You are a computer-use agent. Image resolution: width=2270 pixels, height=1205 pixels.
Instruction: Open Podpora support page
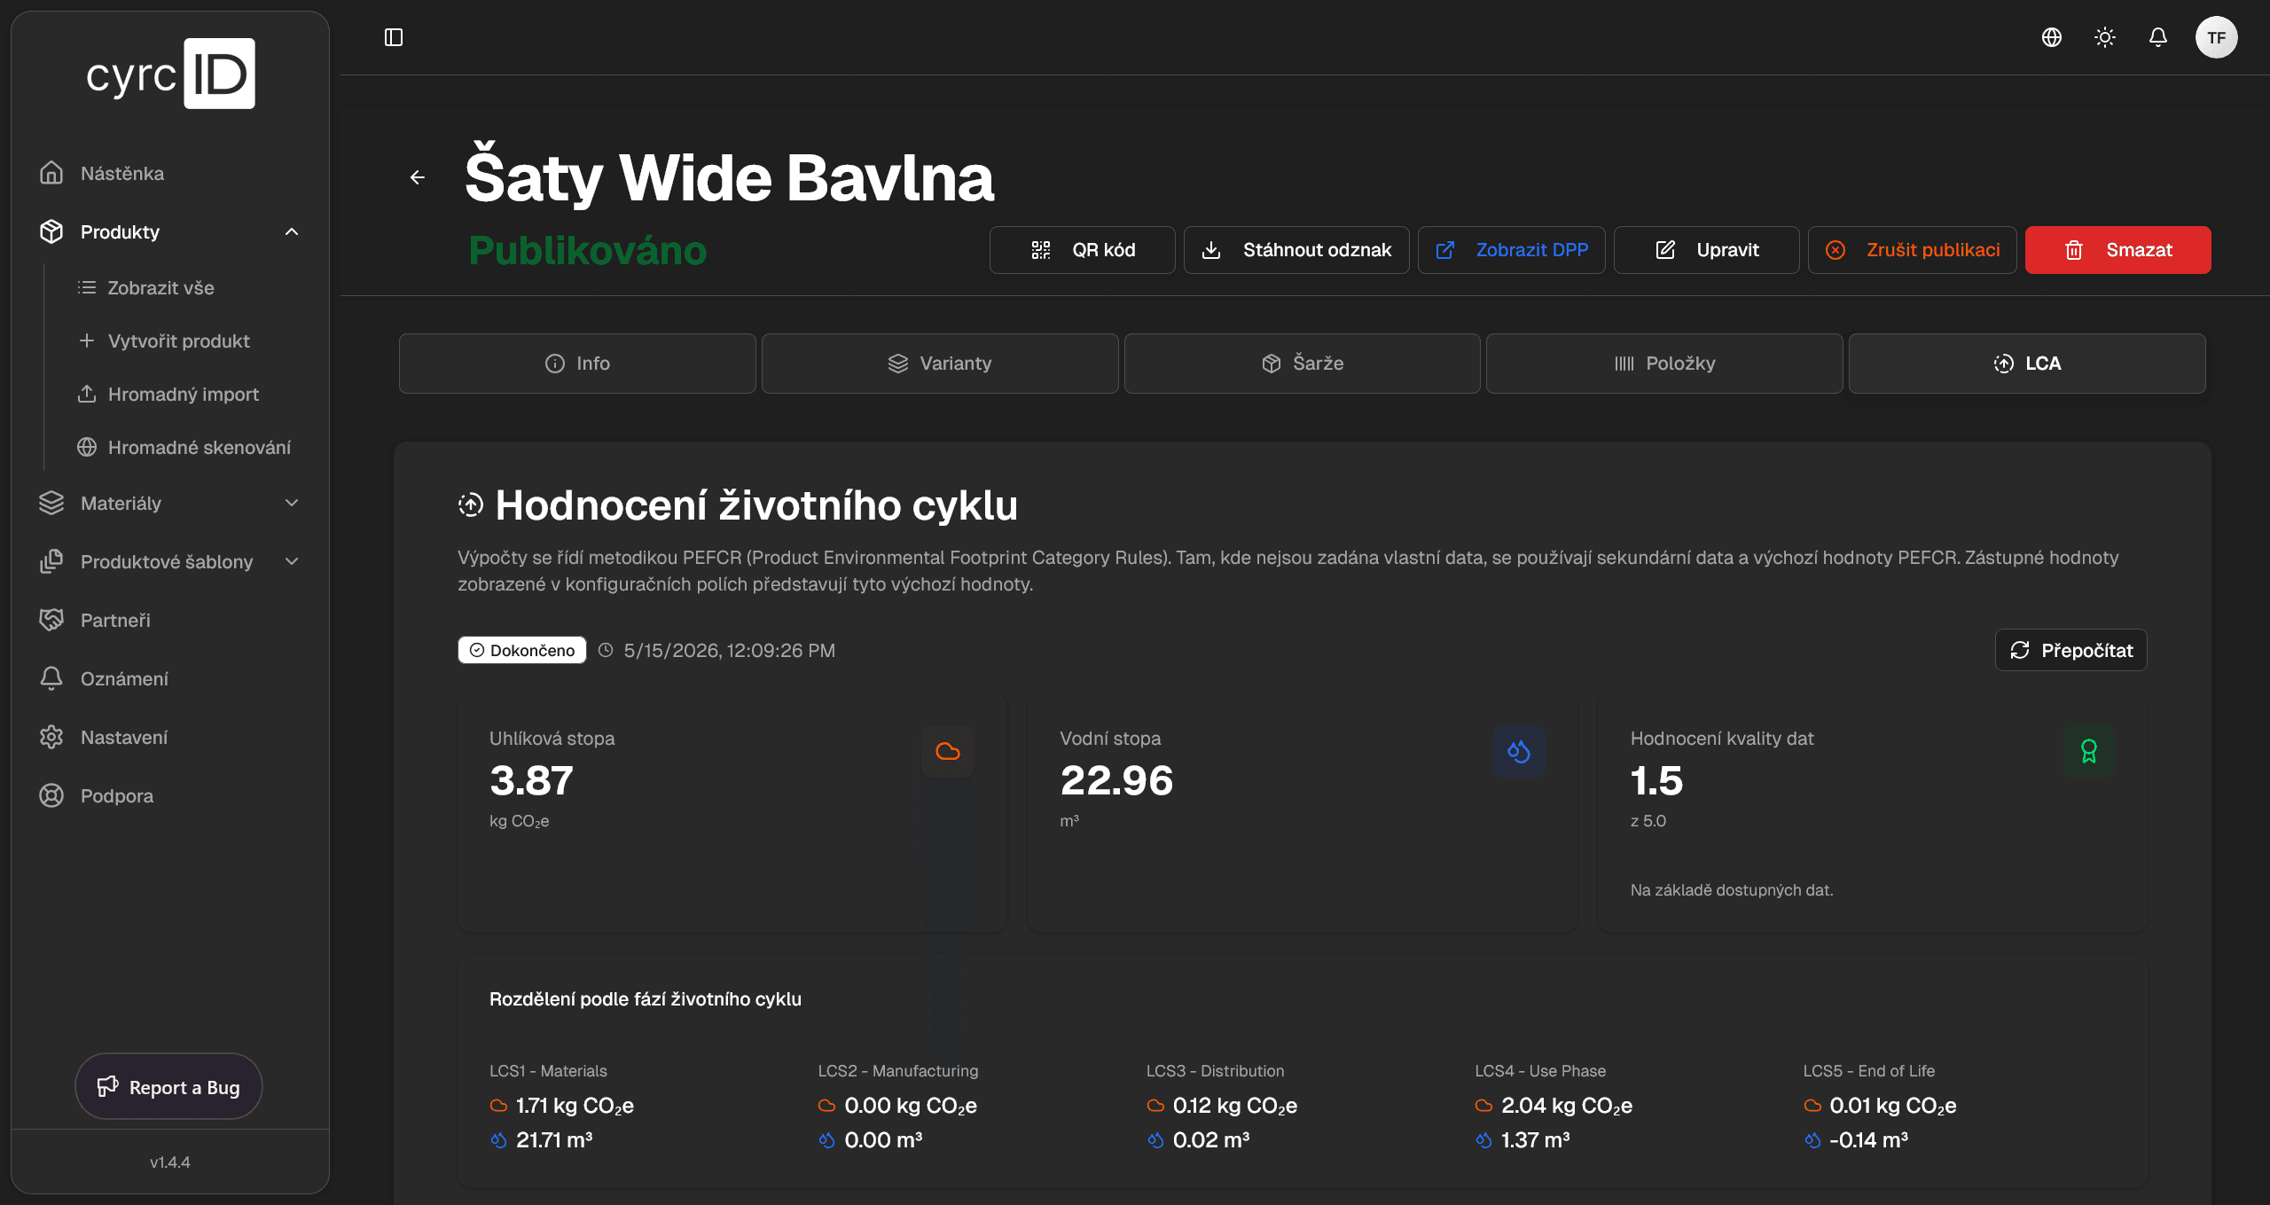point(170,795)
